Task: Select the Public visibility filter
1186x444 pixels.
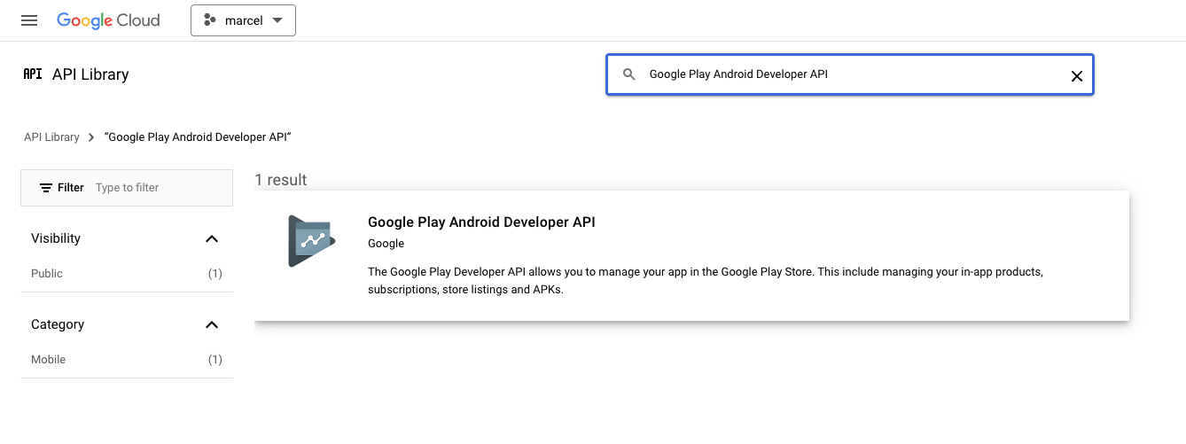Action: click(x=127, y=274)
